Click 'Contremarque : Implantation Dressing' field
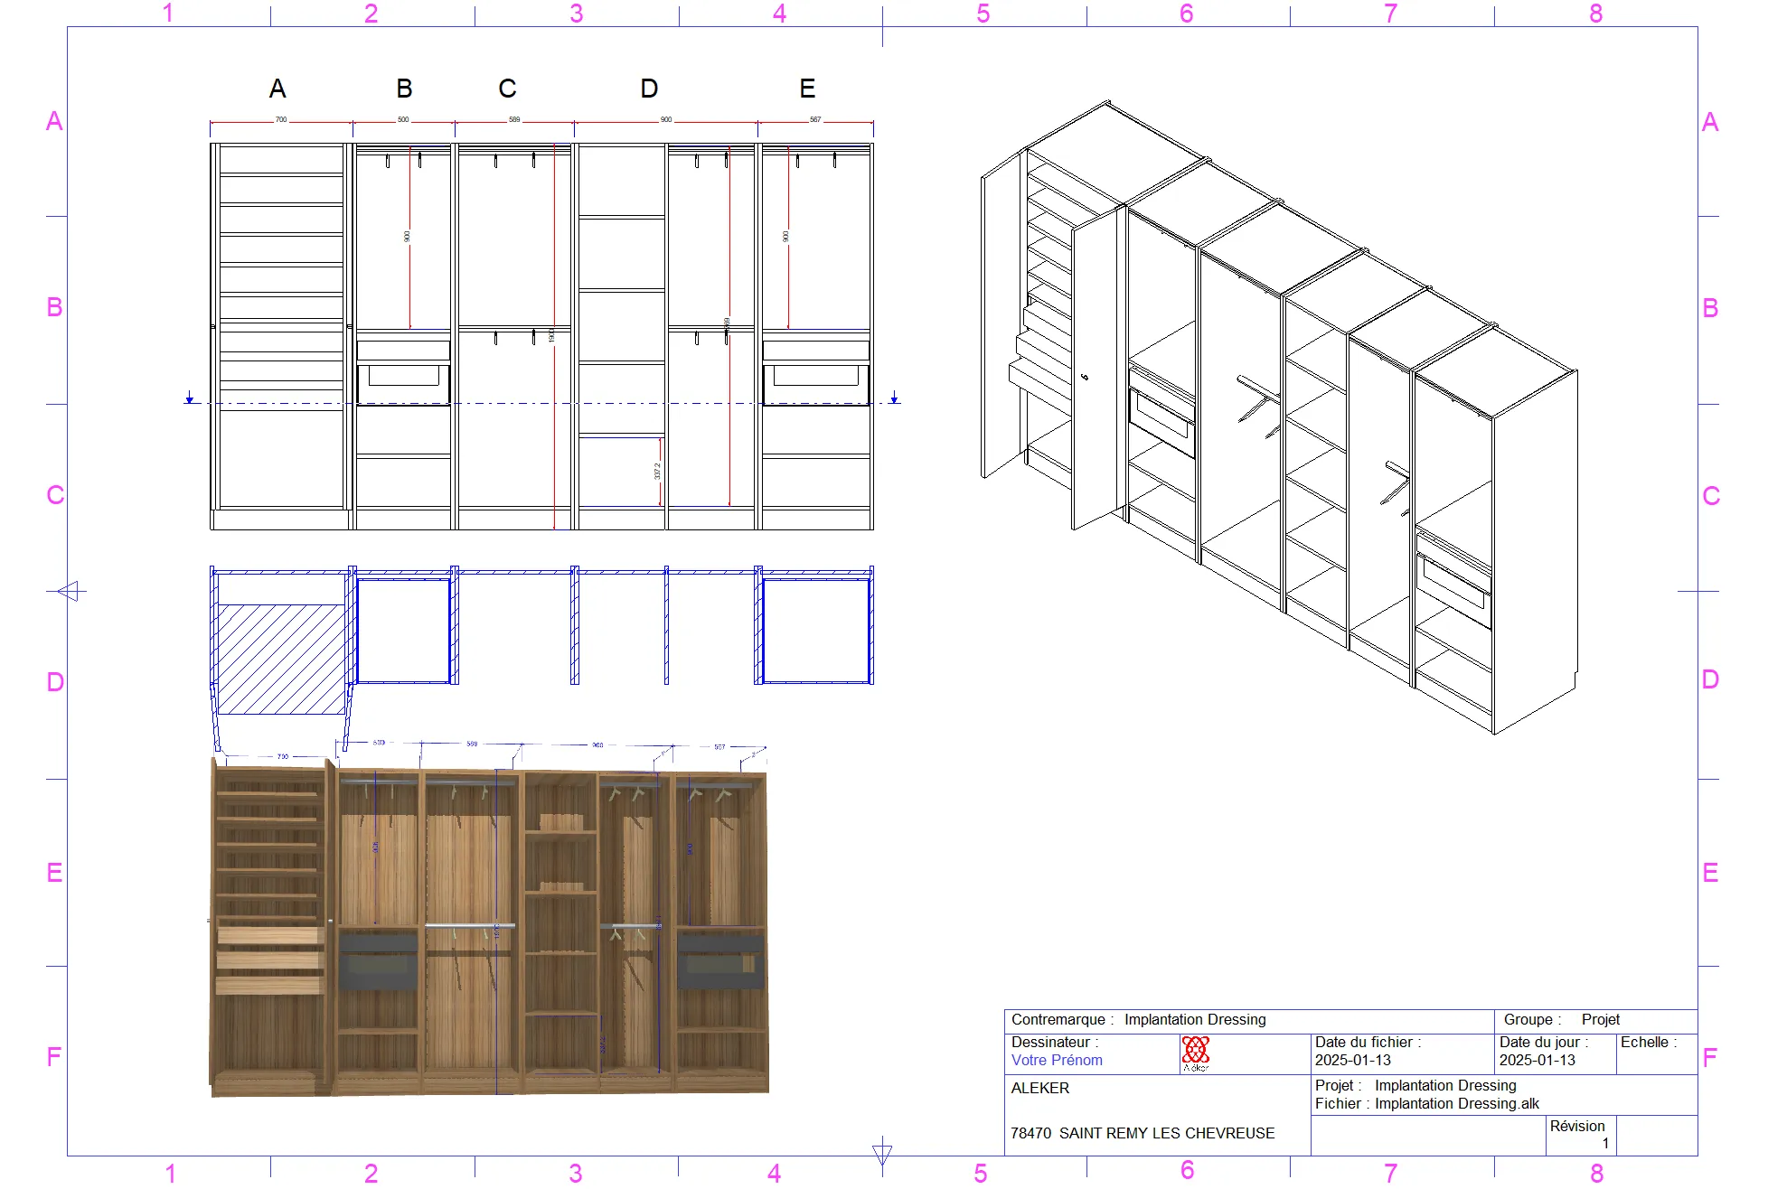 click(x=1139, y=1020)
